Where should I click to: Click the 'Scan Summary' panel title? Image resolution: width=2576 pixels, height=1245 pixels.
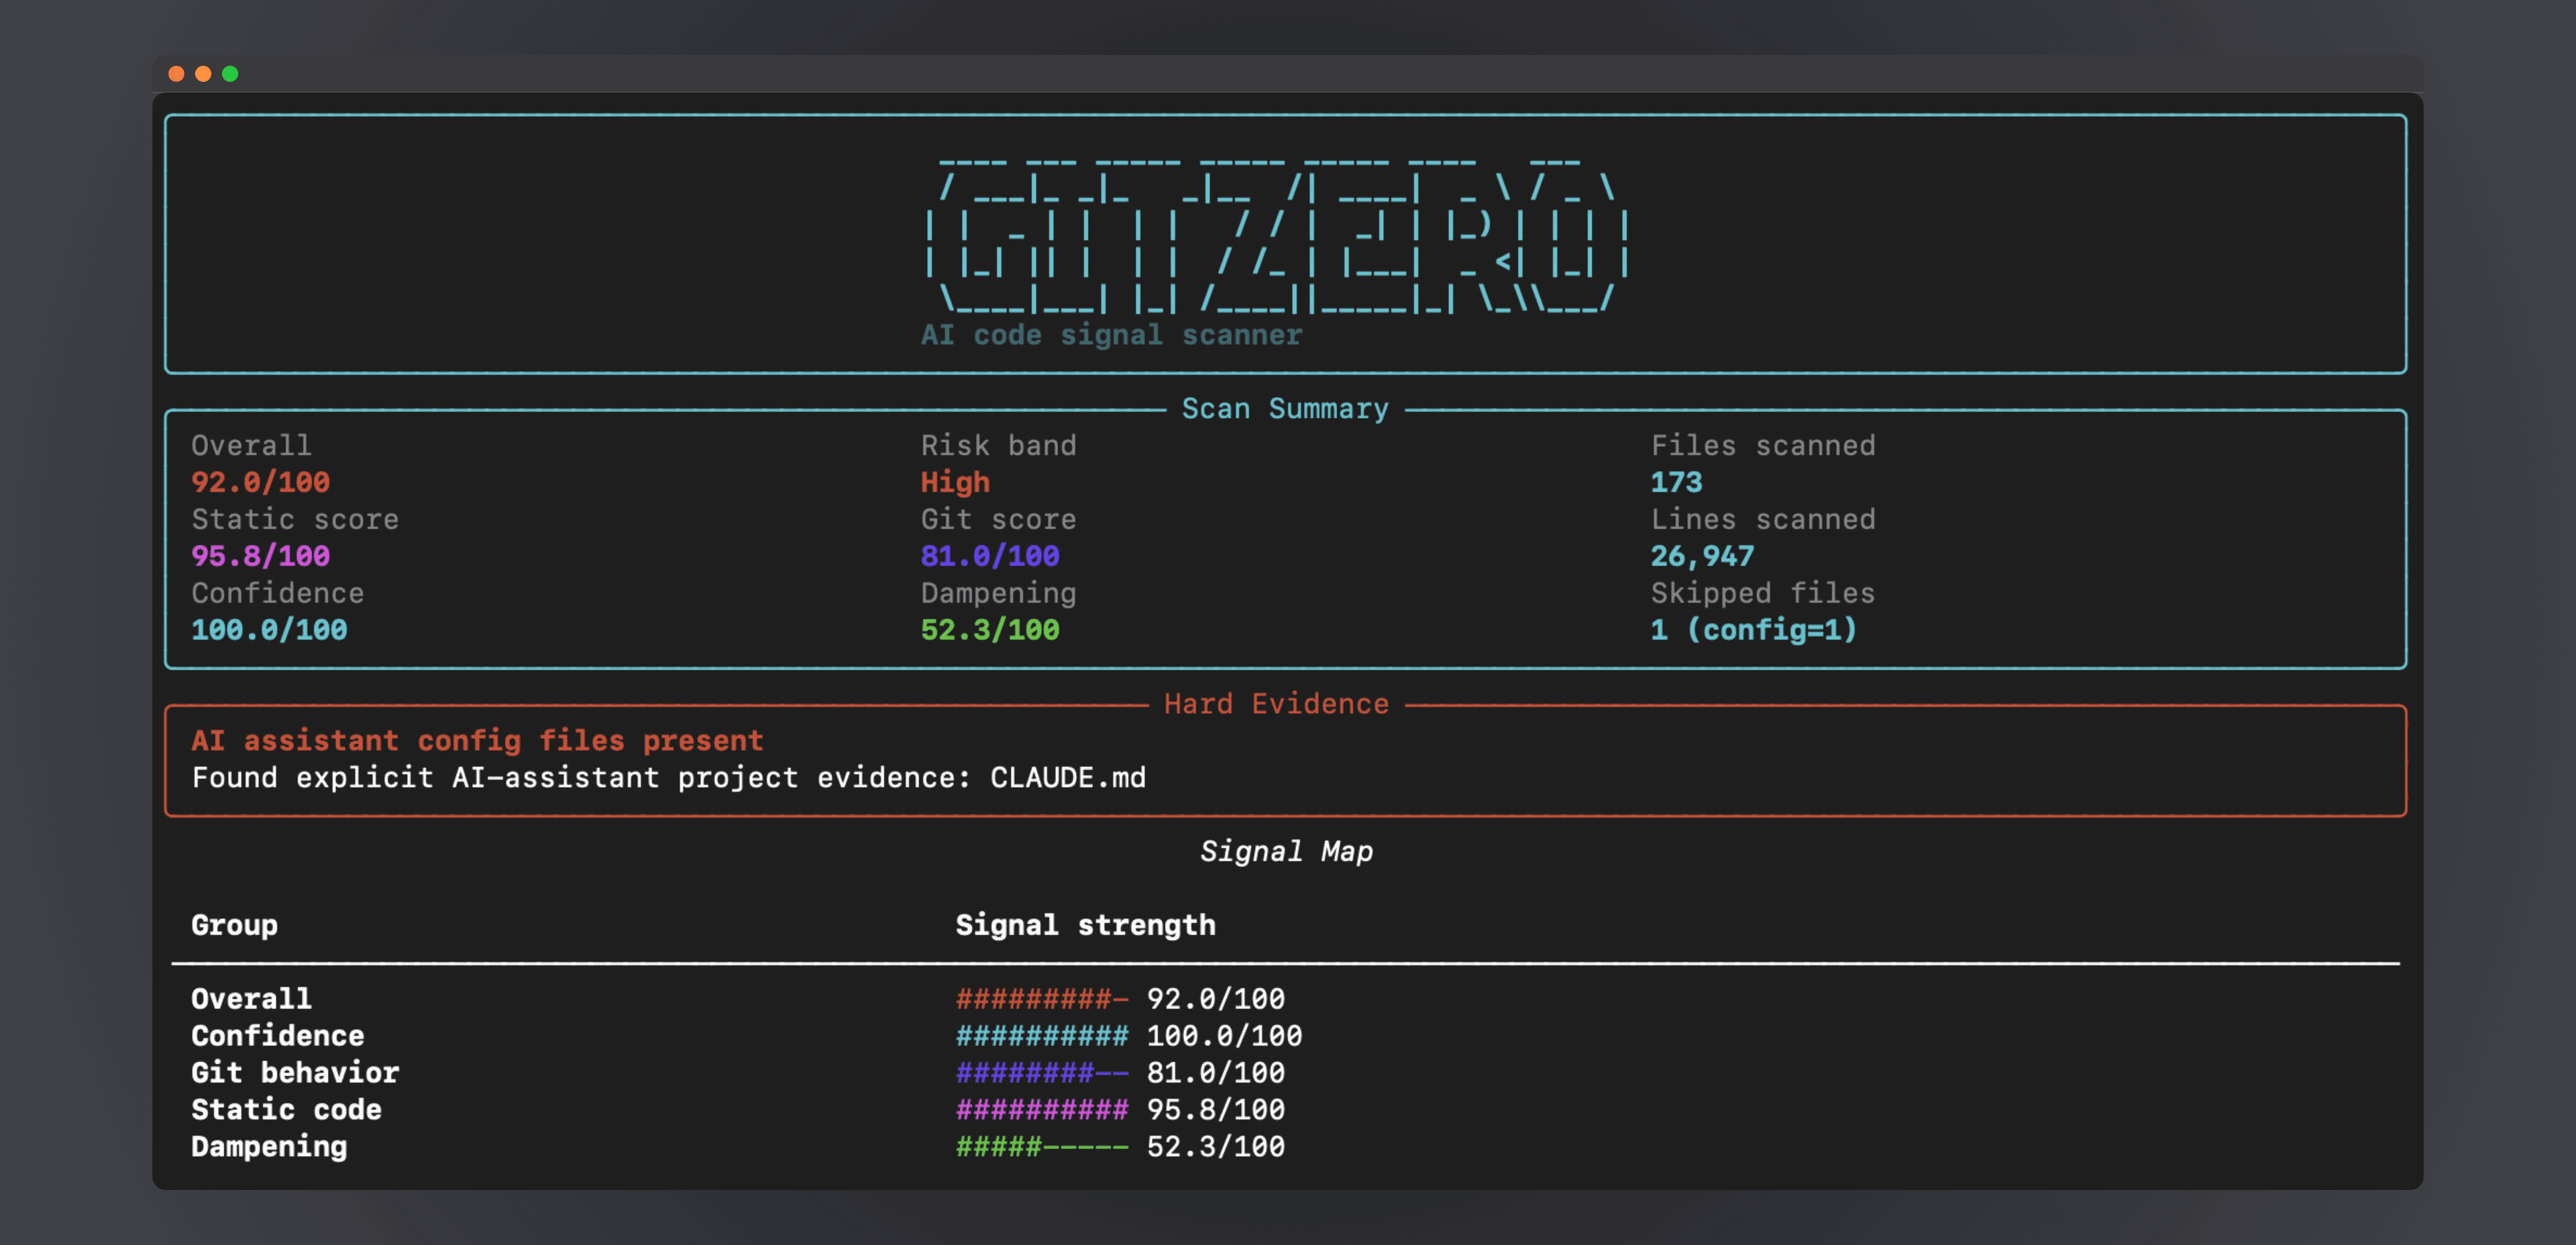(x=1285, y=409)
